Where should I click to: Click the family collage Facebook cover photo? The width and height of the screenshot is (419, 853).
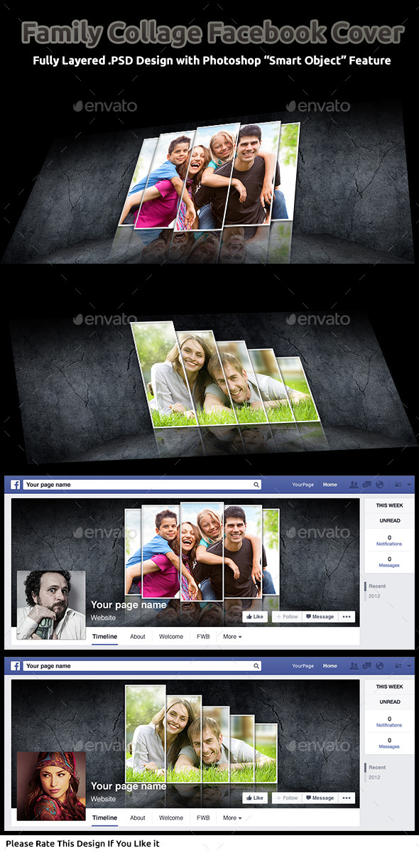click(186, 562)
